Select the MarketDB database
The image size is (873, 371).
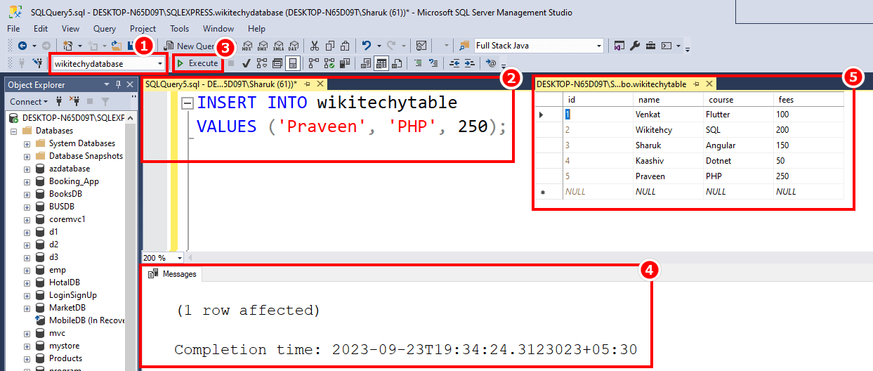coord(67,308)
